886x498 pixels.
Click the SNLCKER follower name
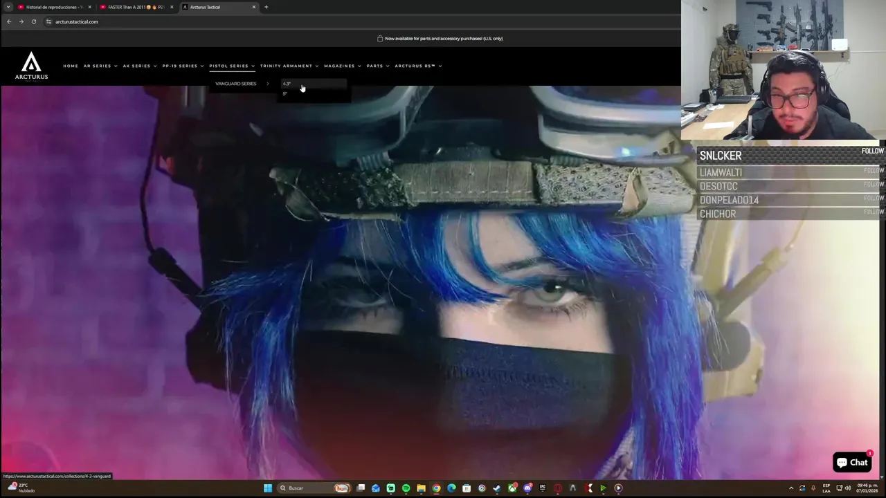tap(721, 156)
